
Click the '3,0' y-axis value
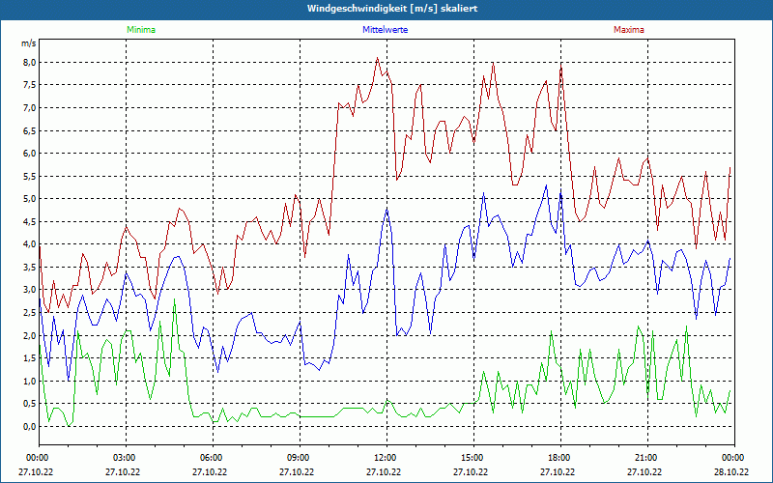pyautogui.click(x=29, y=290)
